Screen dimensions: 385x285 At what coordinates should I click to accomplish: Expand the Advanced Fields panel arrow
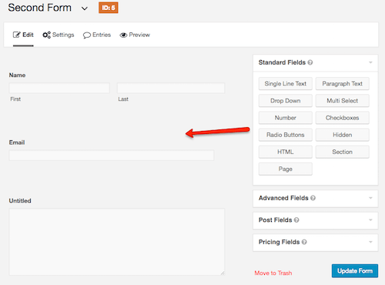370,198
